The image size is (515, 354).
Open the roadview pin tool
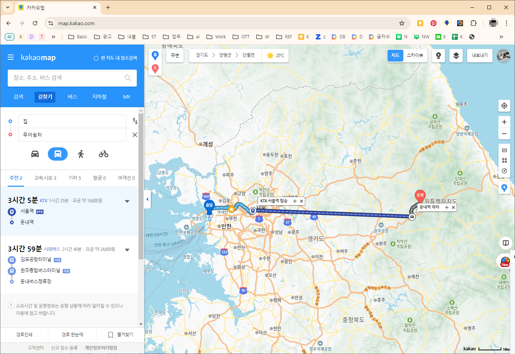click(438, 56)
